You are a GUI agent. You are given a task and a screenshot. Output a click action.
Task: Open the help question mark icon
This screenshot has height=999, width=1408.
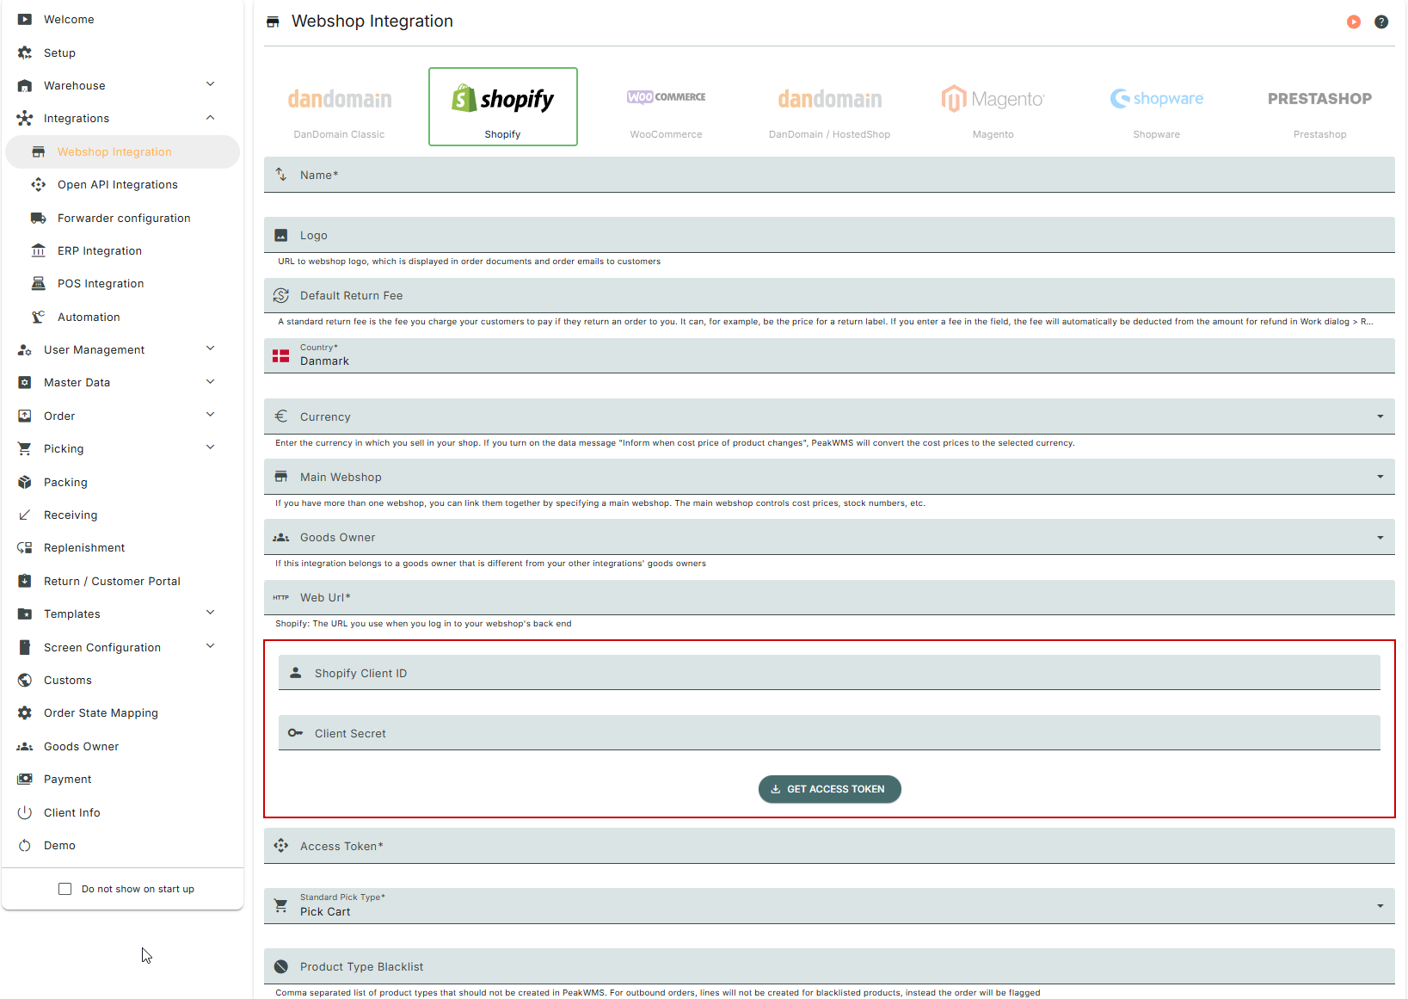coord(1381,22)
